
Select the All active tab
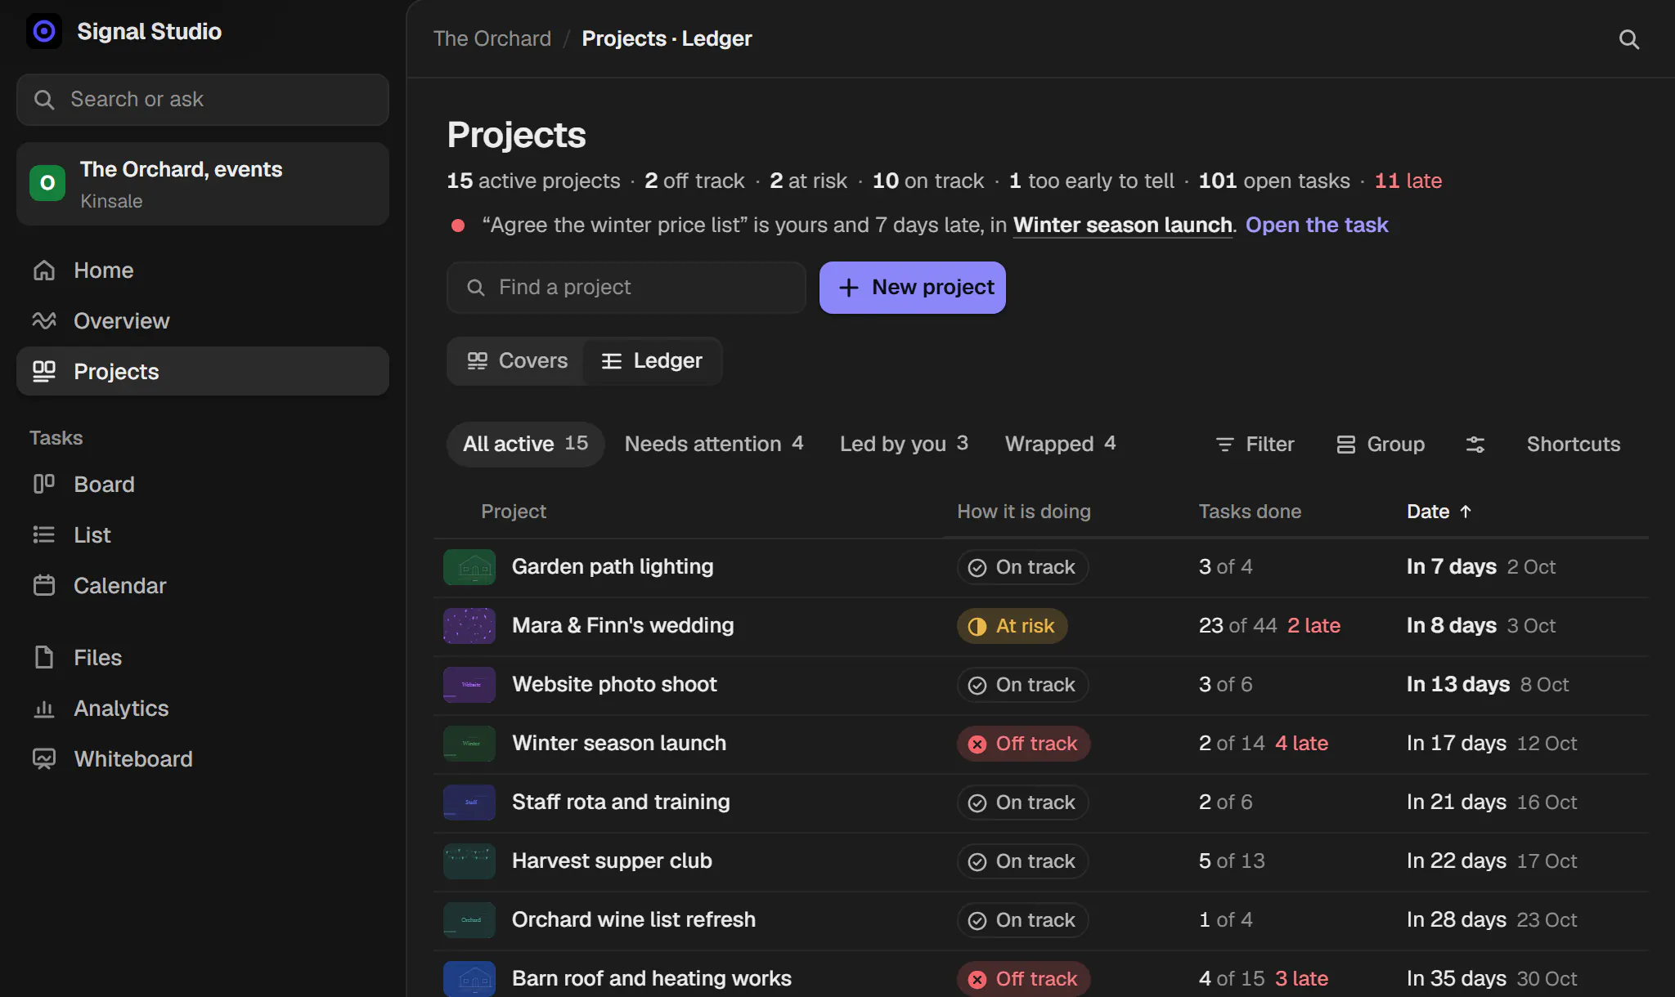tap(525, 445)
